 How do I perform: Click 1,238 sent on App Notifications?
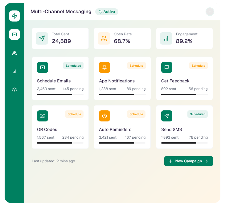coord(108,89)
